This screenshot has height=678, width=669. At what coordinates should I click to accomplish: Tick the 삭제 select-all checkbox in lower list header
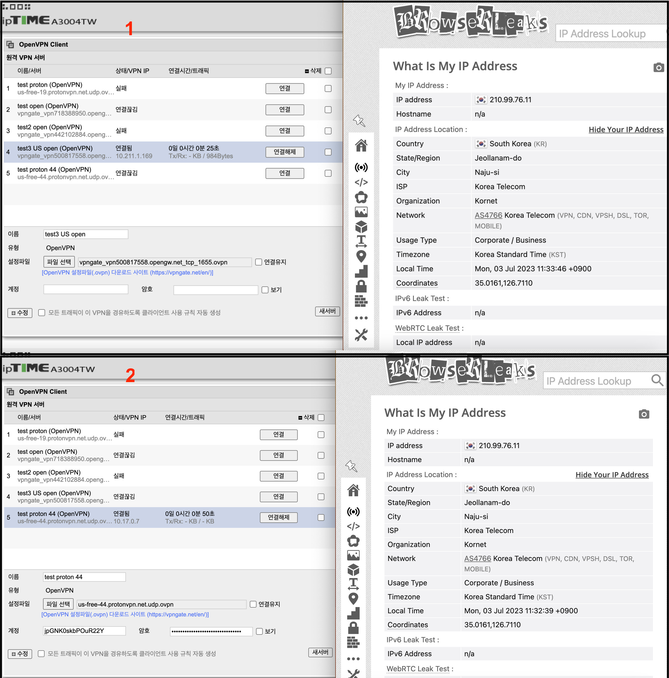321,418
